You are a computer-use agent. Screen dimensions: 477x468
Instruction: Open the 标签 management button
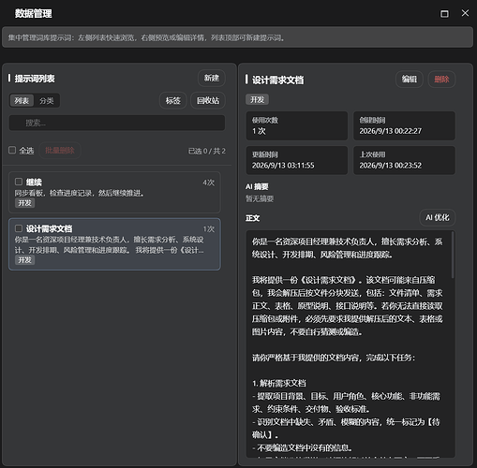[x=172, y=100]
